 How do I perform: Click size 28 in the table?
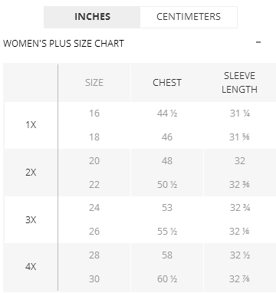point(94,255)
